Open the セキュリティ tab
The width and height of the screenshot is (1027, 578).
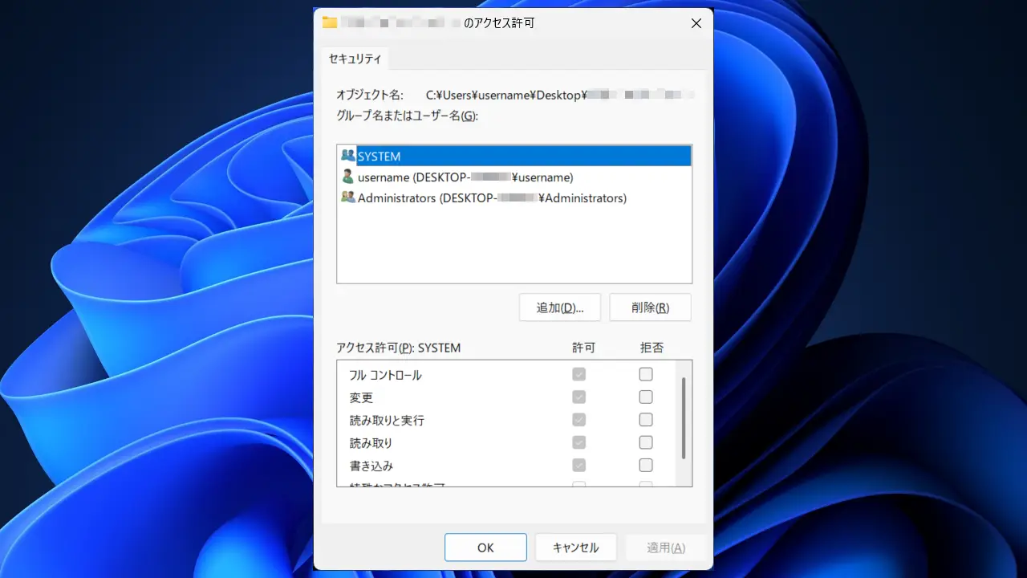click(x=355, y=59)
